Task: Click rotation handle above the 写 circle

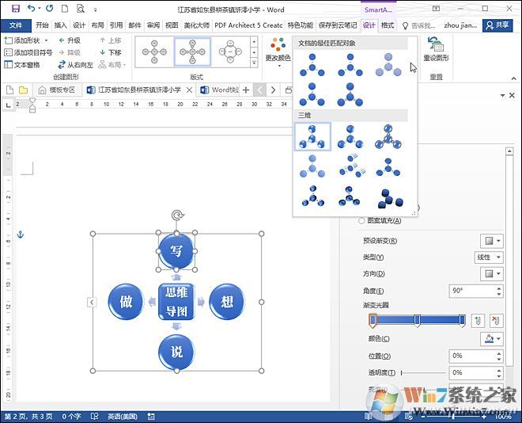Action: 177,215
